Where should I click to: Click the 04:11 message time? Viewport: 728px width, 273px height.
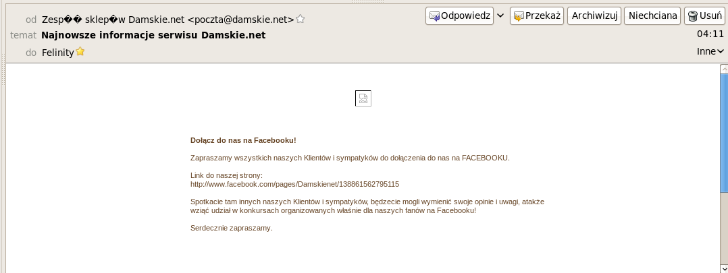click(x=709, y=33)
